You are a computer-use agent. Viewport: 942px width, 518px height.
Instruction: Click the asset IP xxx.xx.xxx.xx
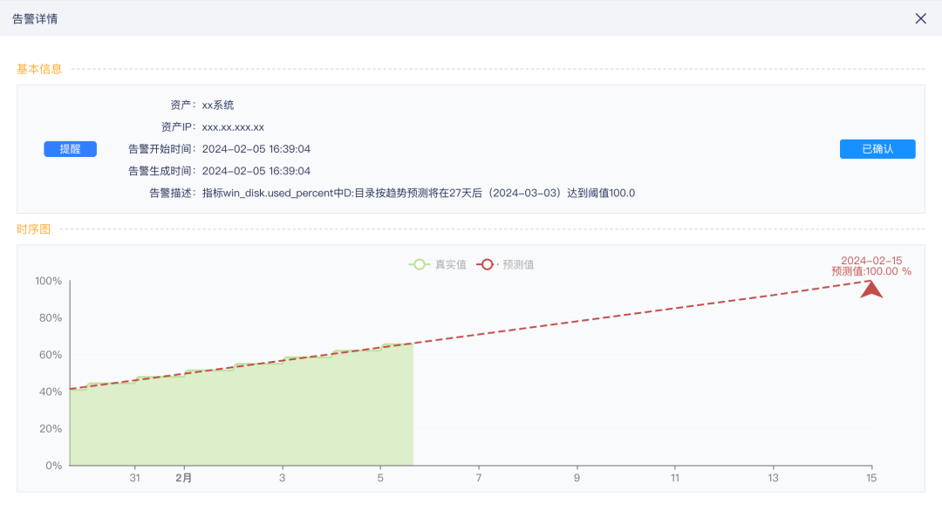[x=233, y=127]
